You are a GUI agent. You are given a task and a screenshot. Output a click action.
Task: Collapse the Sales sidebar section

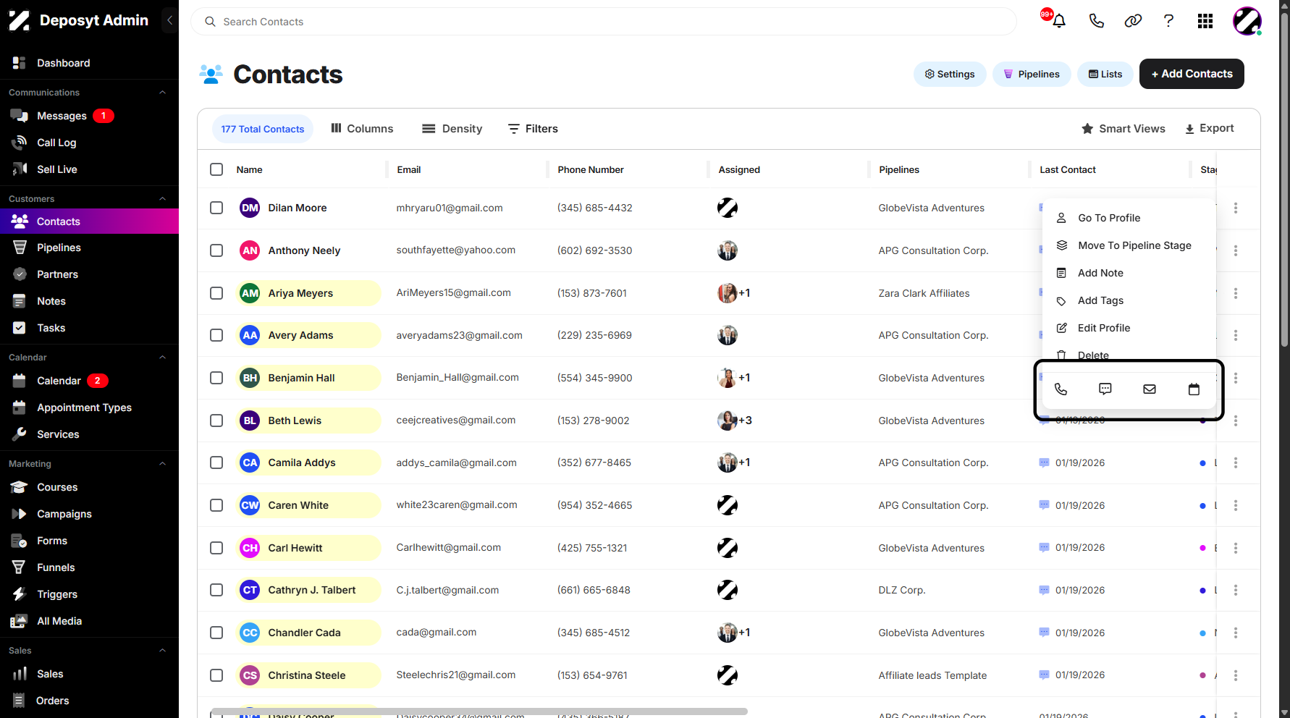click(163, 651)
